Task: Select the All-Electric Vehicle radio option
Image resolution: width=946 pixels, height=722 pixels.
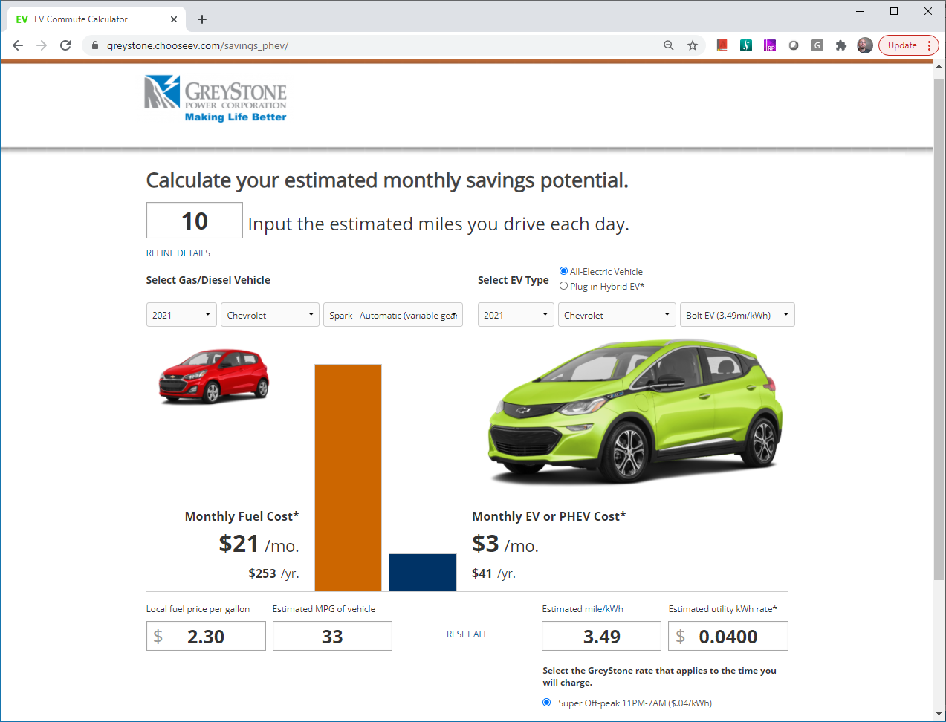Action: click(x=564, y=271)
